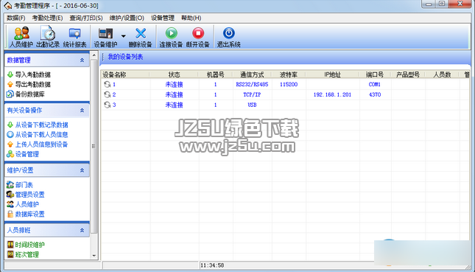Click the 时间段维护 icon
Image resolution: width=475 pixels, height=272 pixels.
point(10,245)
